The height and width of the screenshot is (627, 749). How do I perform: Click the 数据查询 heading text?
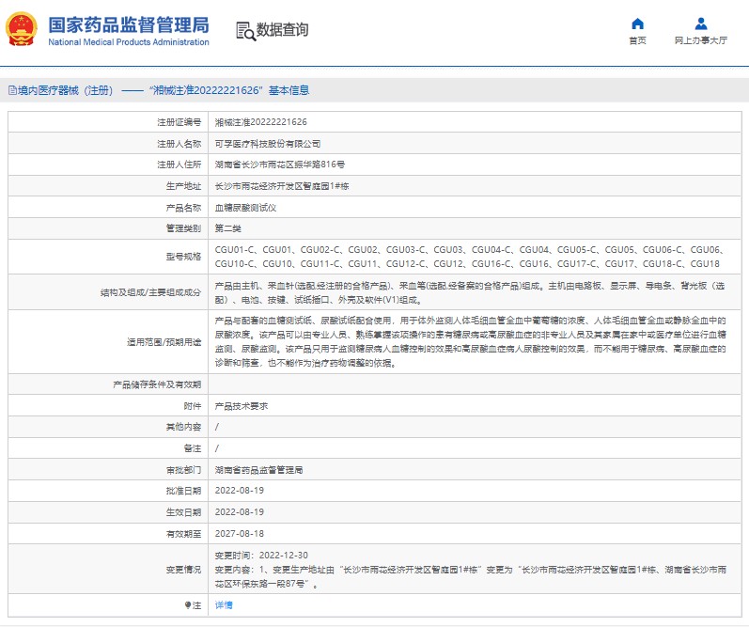pos(282,30)
